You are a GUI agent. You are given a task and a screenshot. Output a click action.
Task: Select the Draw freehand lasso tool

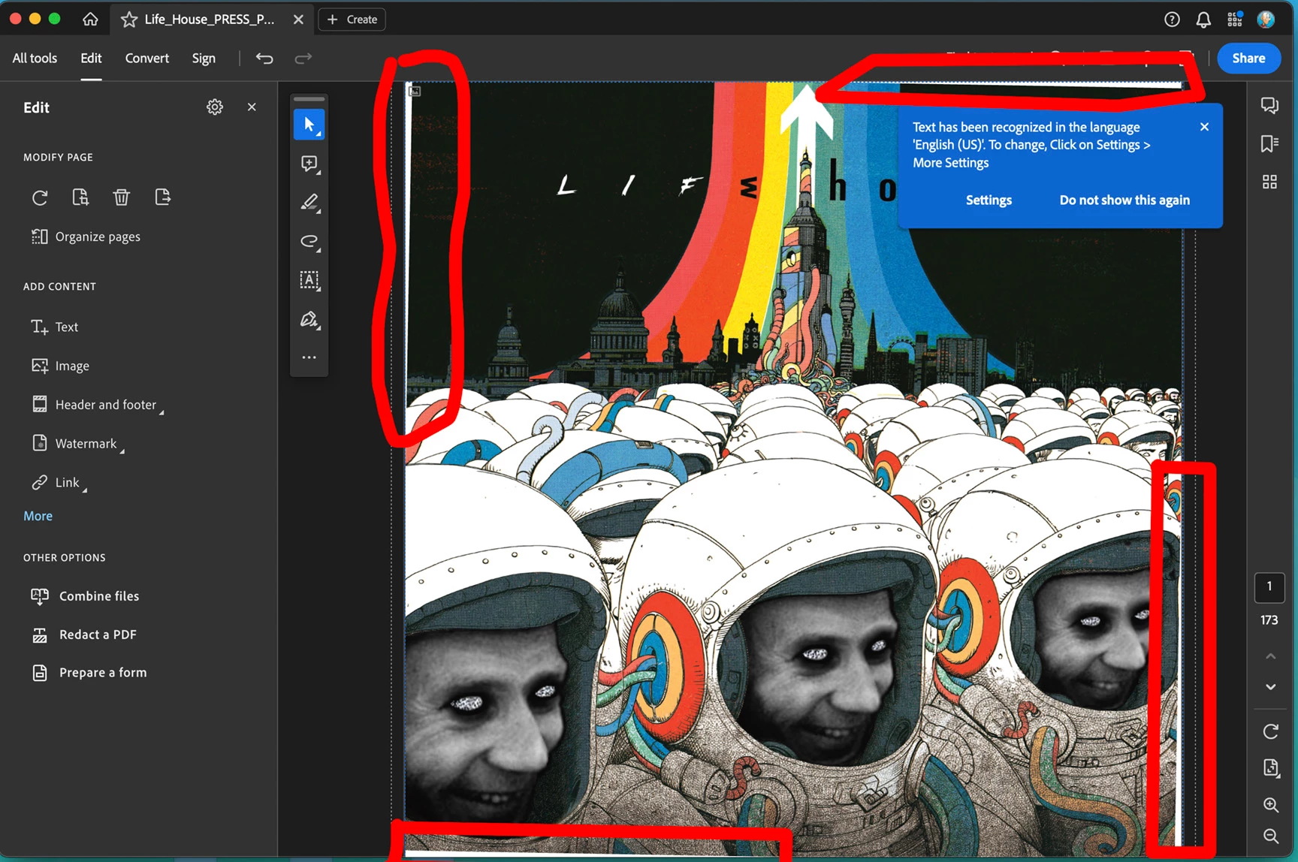click(x=309, y=242)
